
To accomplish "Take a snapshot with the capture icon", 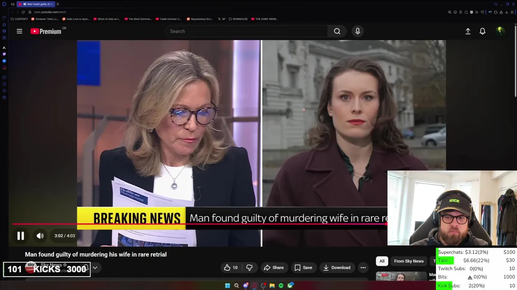I will coord(466,12).
